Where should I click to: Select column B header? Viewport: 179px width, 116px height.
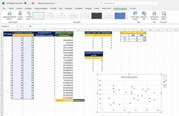click(x=18, y=30)
